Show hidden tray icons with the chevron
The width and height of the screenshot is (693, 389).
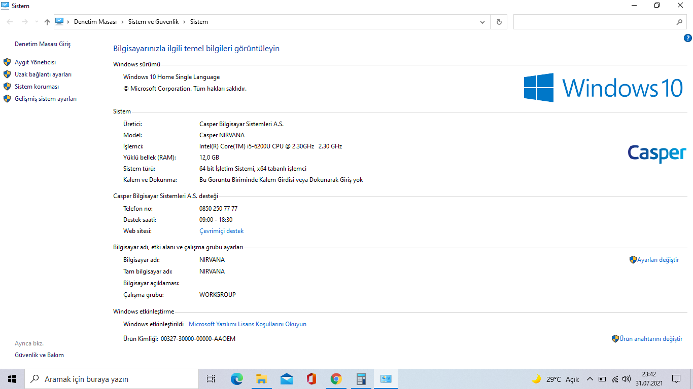click(590, 379)
